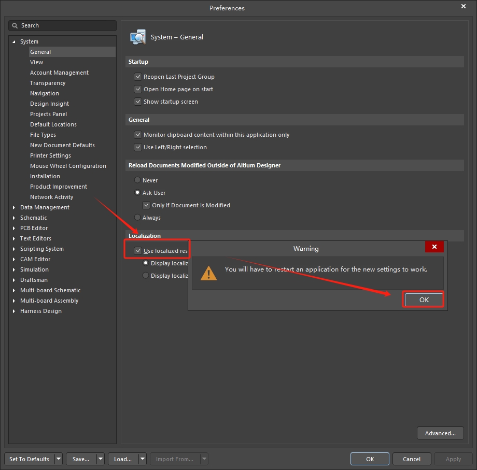The image size is (477, 470).
Task: Click the Apply button
Action: coord(453,459)
